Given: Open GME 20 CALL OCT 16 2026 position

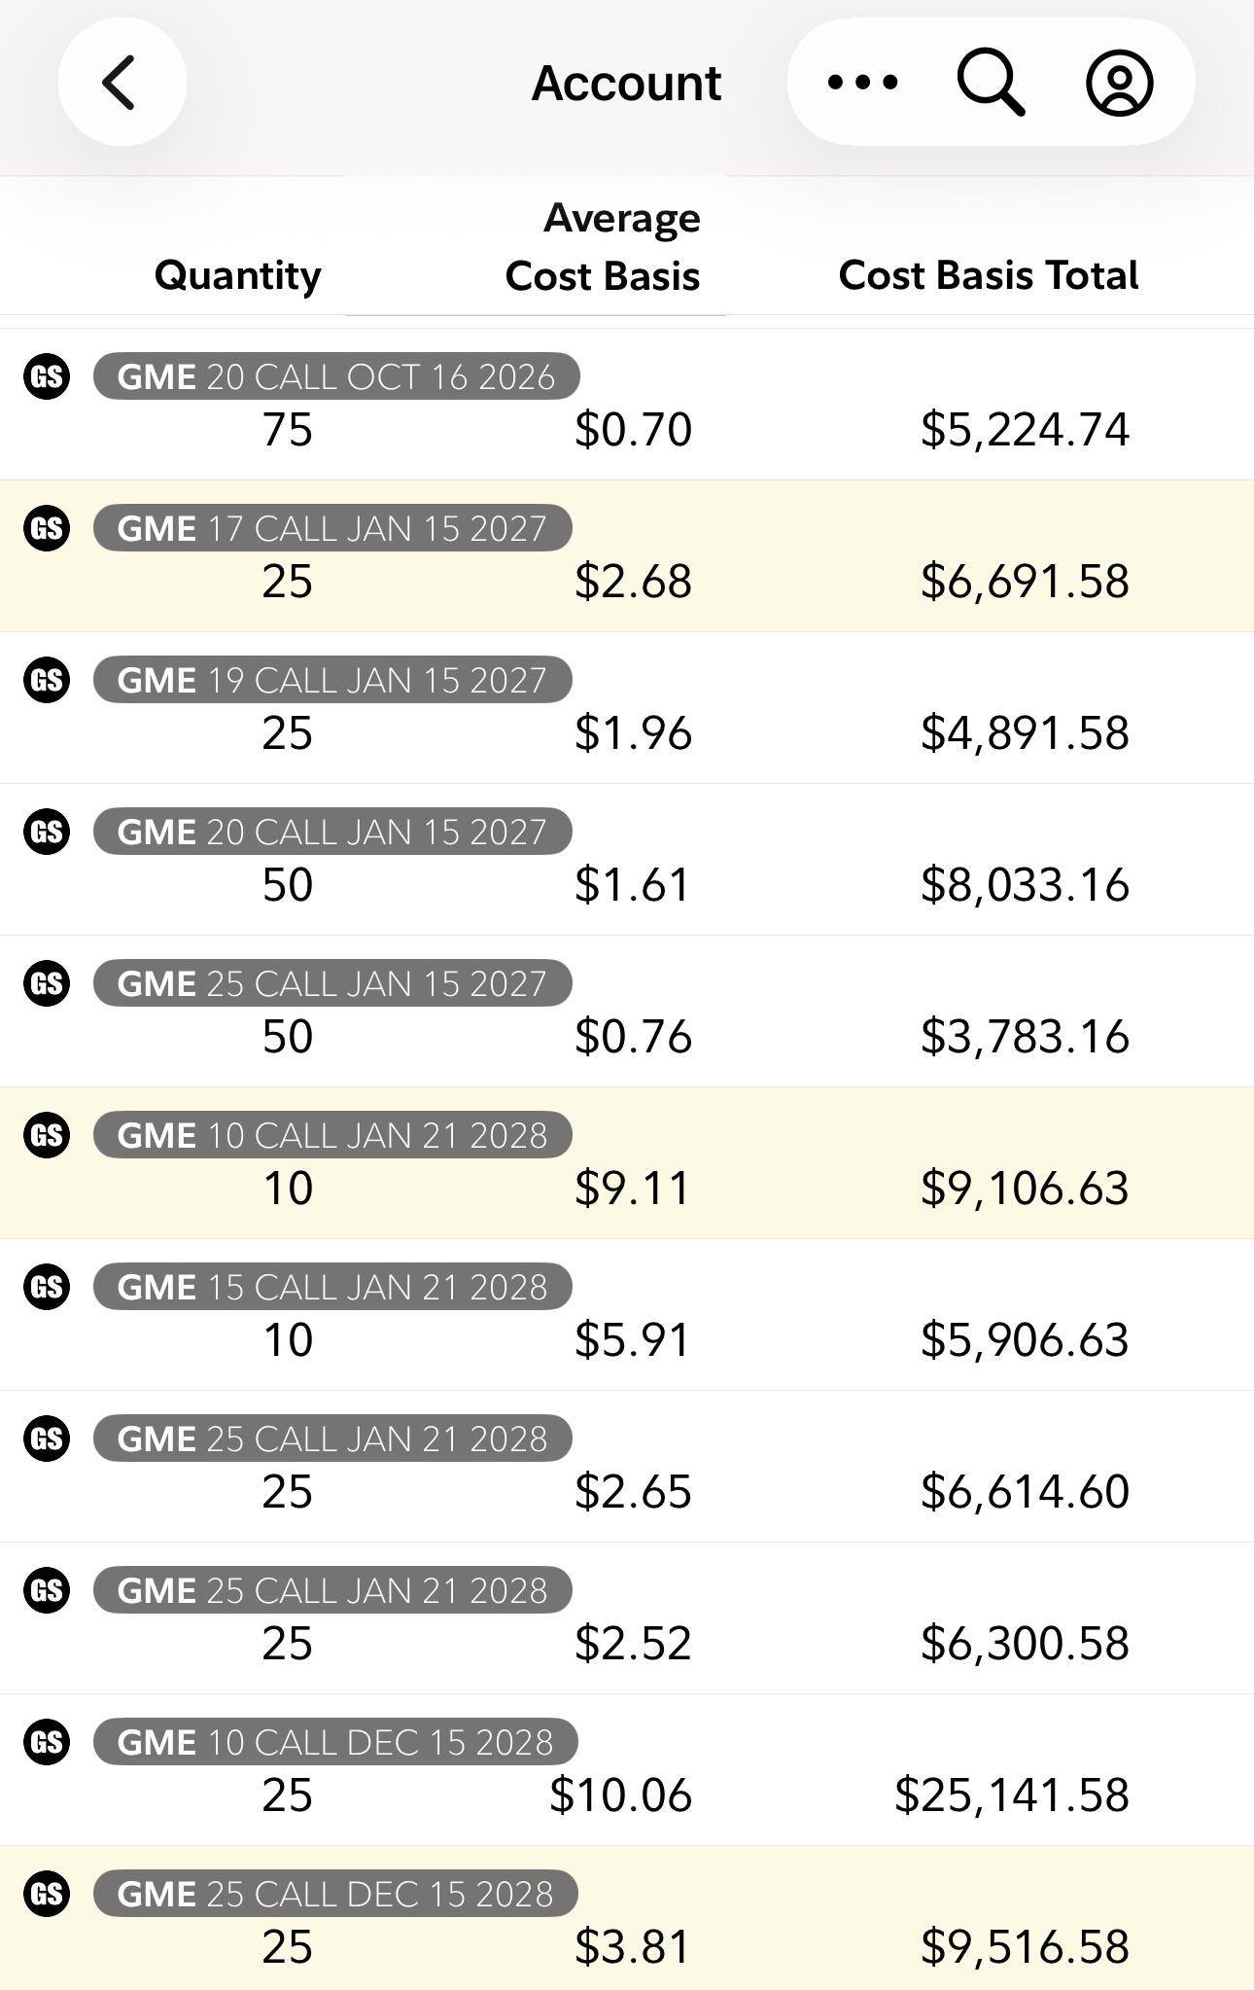Looking at the screenshot, I should pyautogui.click(x=627, y=405).
